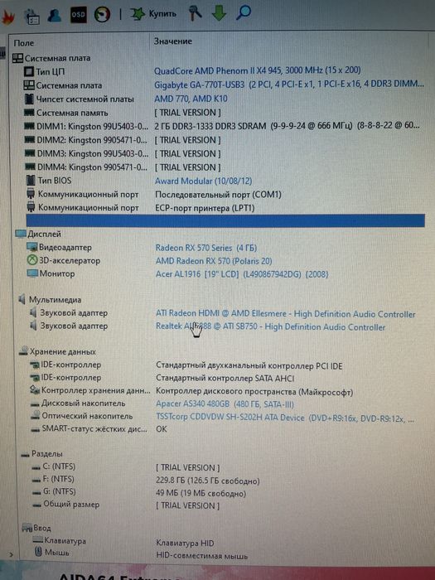
Task: Open the Realtek ATI SB750 audio link
Action: coord(270,327)
